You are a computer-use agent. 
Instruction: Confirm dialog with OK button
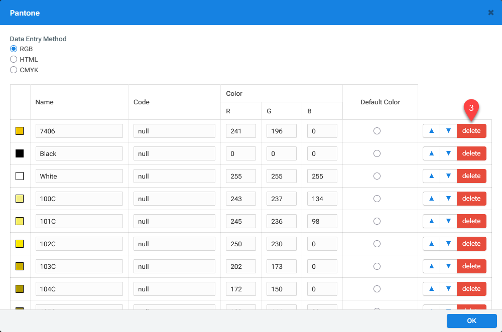tap(471, 321)
